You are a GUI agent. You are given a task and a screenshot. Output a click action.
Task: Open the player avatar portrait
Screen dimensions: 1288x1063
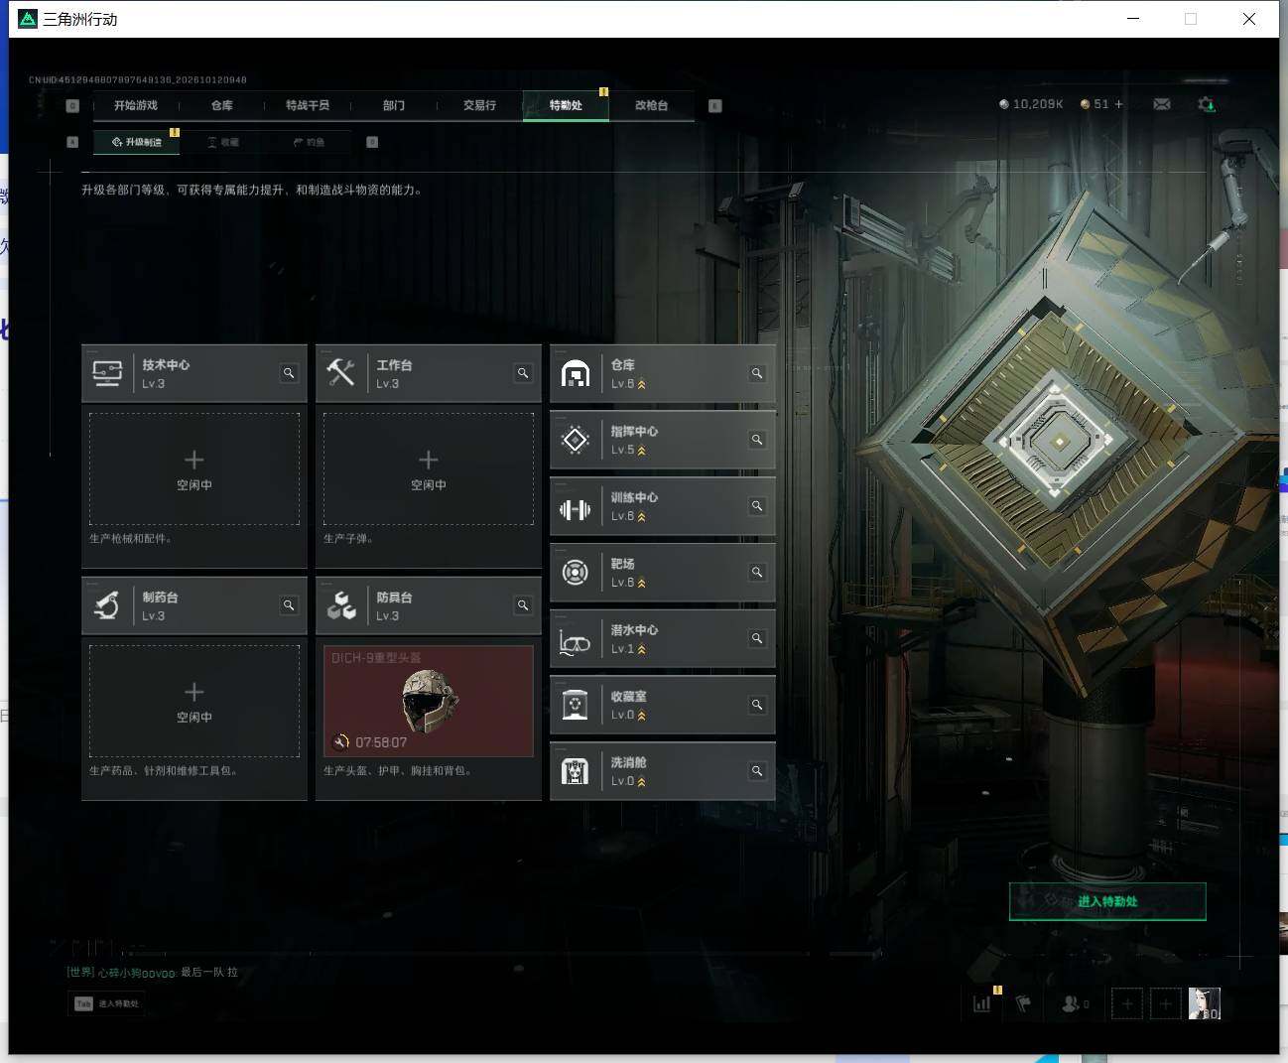tap(1205, 1003)
